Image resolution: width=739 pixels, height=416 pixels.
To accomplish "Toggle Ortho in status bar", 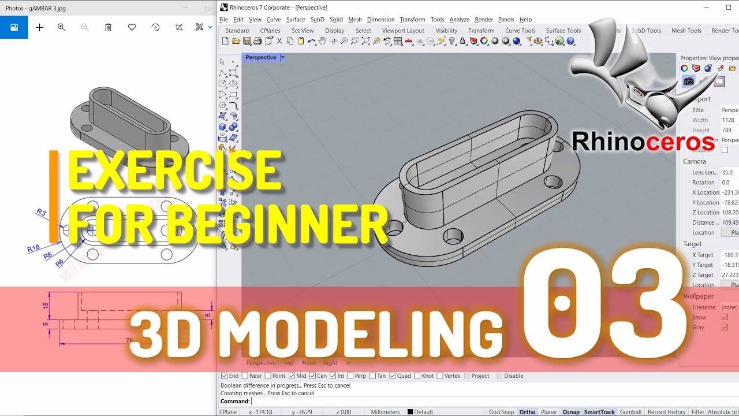I will [x=527, y=412].
